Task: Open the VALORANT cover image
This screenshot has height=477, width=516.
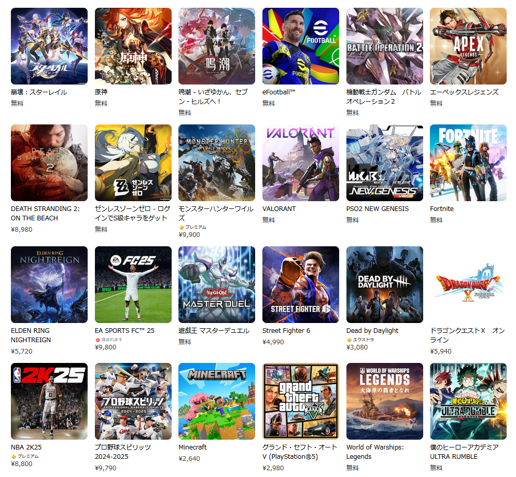Action: coord(301,163)
